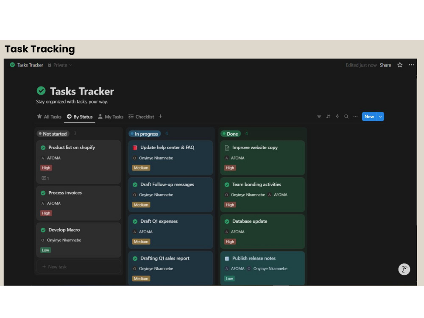Image resolution: width=424 pixels, height=318 pixels.
Task: Click the Share button
Action: pos(385,65)
